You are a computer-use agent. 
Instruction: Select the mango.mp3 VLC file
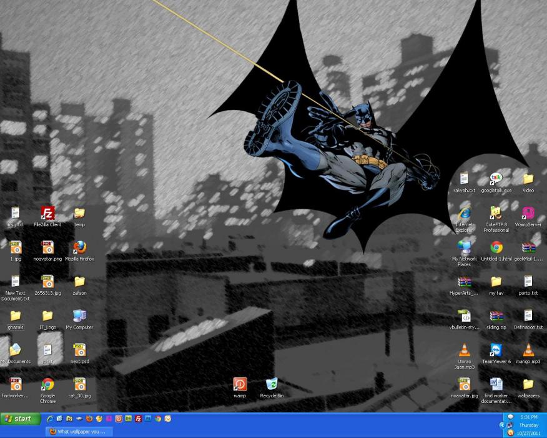tap(528, 351)
